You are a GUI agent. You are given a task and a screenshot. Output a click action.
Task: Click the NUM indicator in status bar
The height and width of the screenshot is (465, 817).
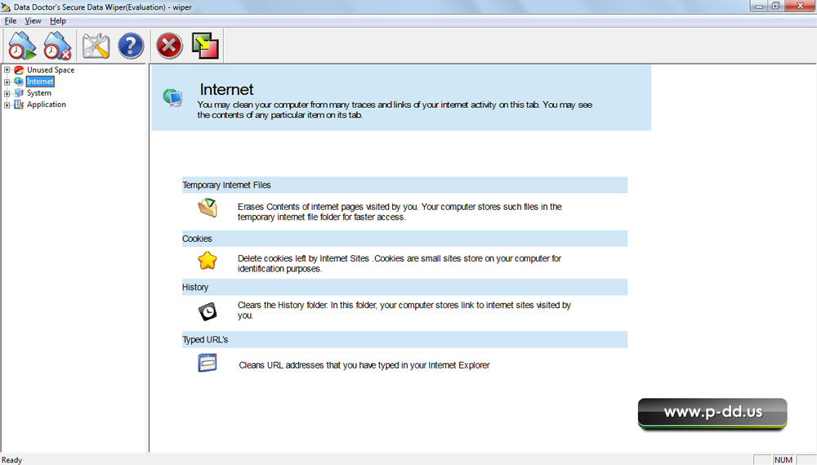784,460
